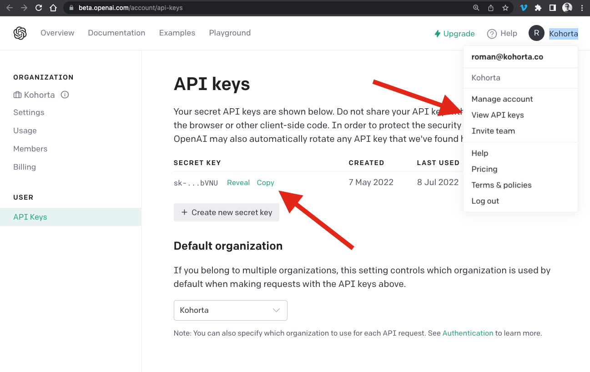Image resolution: width=590 pixels, height=372 pixels.
Task: Click the Vimeo extension icon
Action: tap(524, 7)
